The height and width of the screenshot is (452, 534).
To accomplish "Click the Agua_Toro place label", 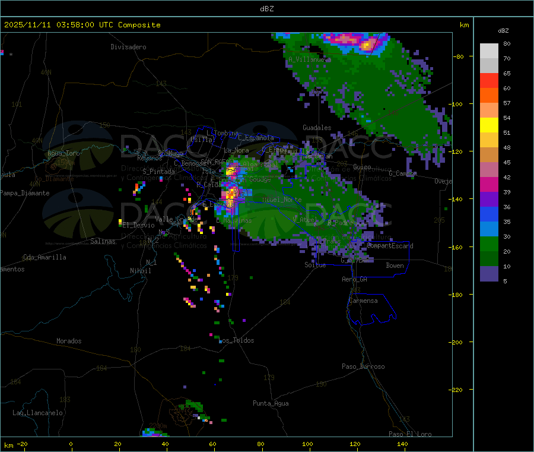I will tap(63, 153).
